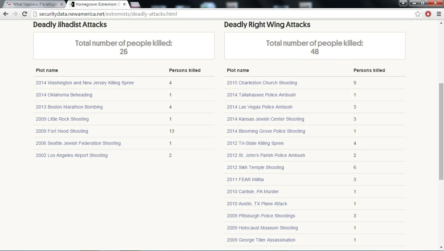Bookmark this page with the star icon
This screenshot has width=444, height=251.
click(418, 14)
